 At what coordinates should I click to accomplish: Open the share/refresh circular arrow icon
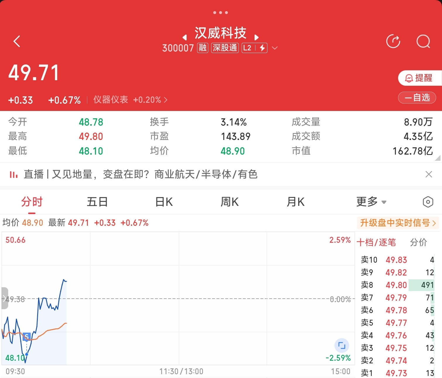393,41
